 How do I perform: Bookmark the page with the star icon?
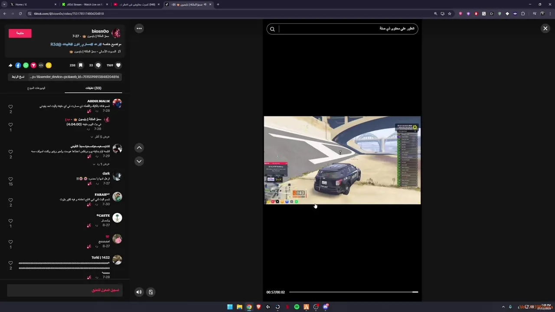[450, 13]
